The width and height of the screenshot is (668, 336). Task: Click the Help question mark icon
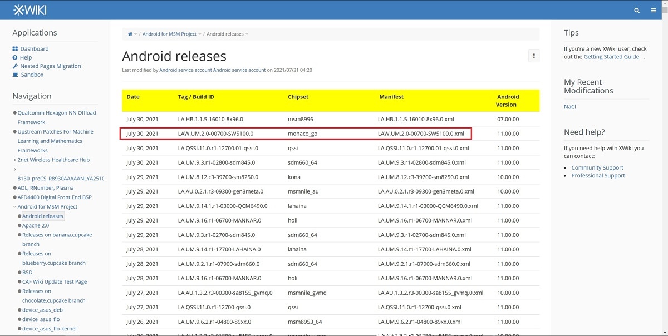(15, 57)
